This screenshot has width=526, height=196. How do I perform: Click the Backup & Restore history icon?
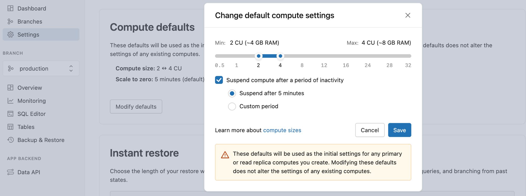point(11,140)
